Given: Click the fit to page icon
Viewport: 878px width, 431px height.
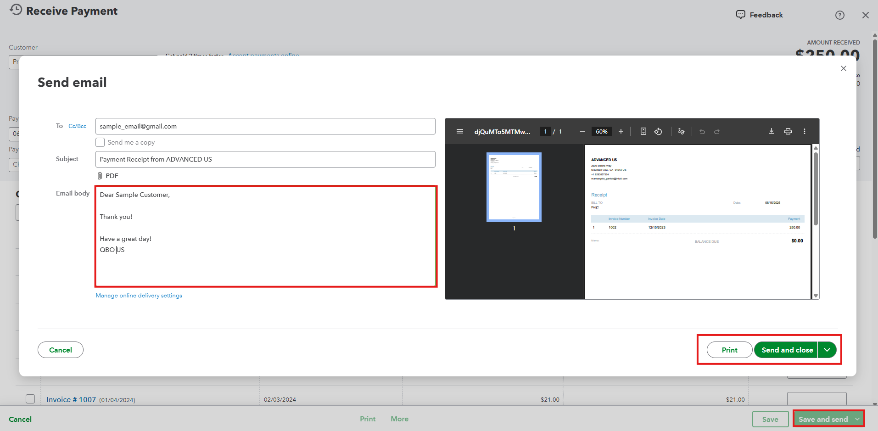Looking at the screenshot, I should coord(643,132).
